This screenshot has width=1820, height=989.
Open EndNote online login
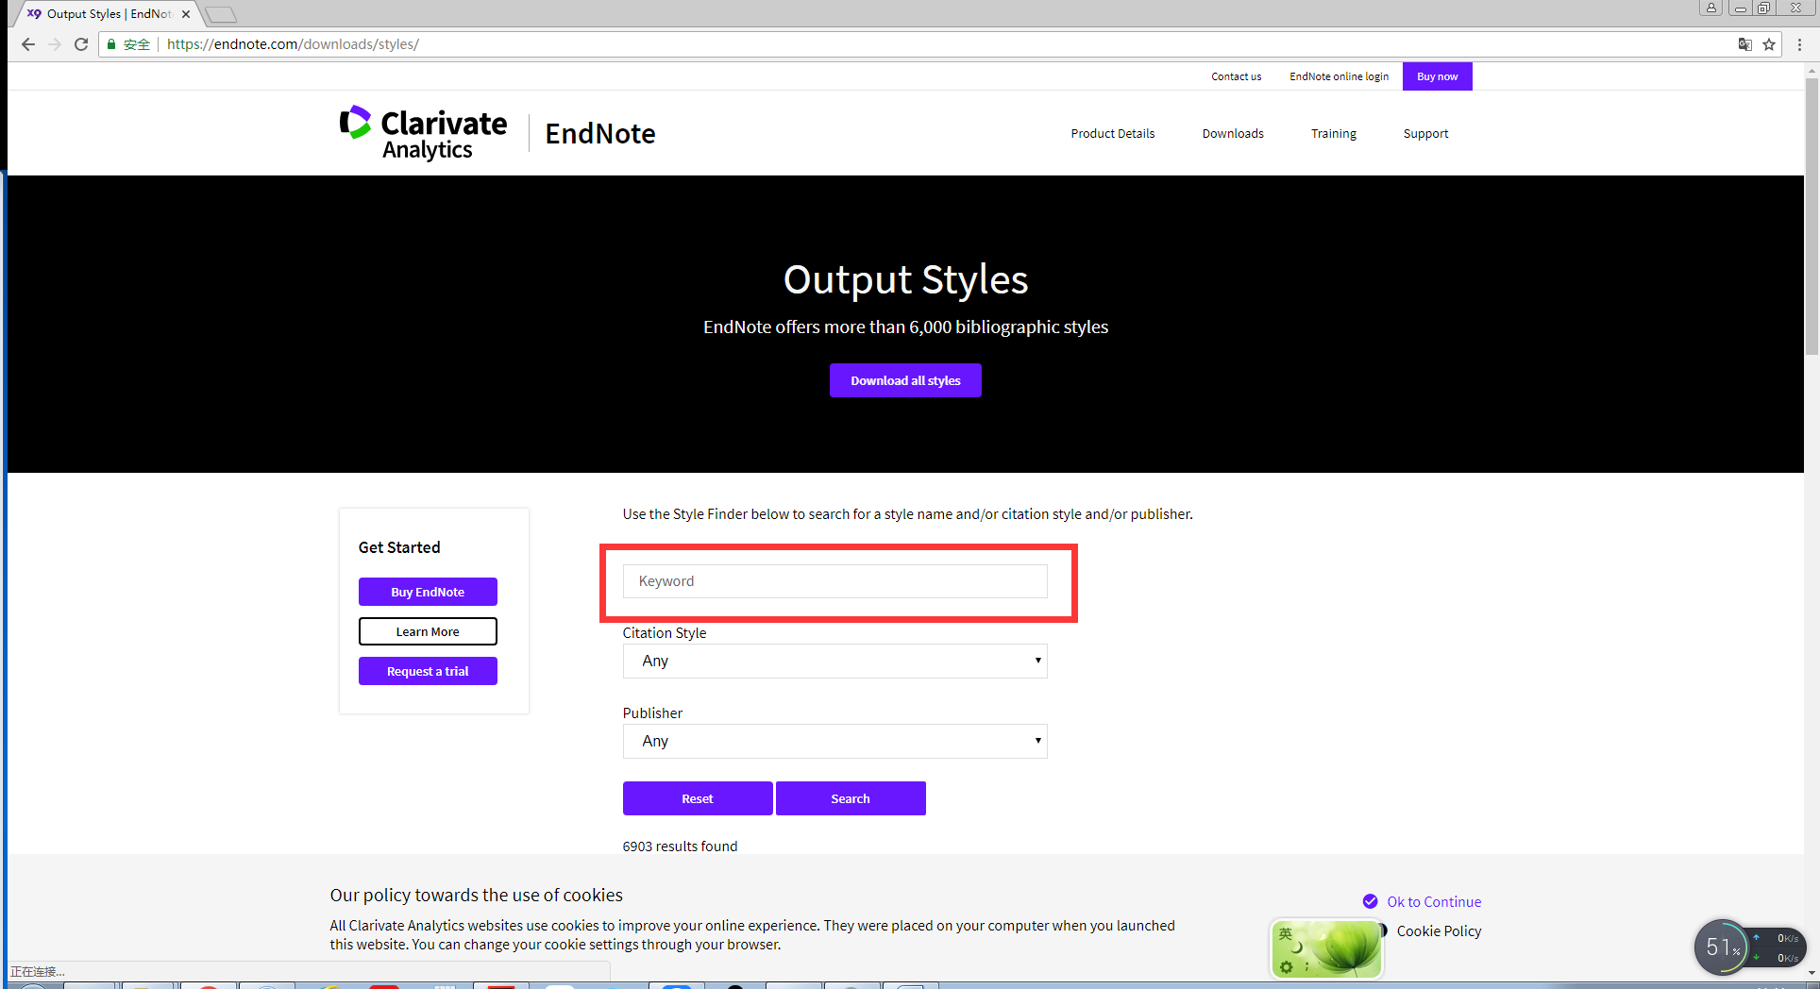[x=1340, y=76]
